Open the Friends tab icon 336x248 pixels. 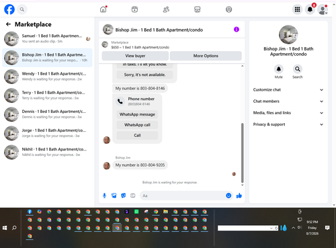pos(166,9)
